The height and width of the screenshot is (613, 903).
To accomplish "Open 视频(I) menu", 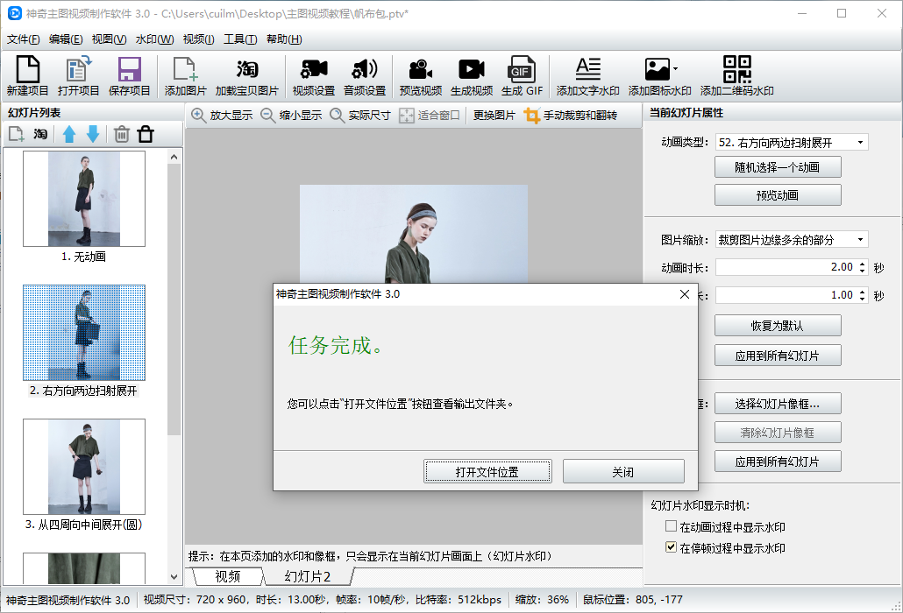I will tap(199, 39).
